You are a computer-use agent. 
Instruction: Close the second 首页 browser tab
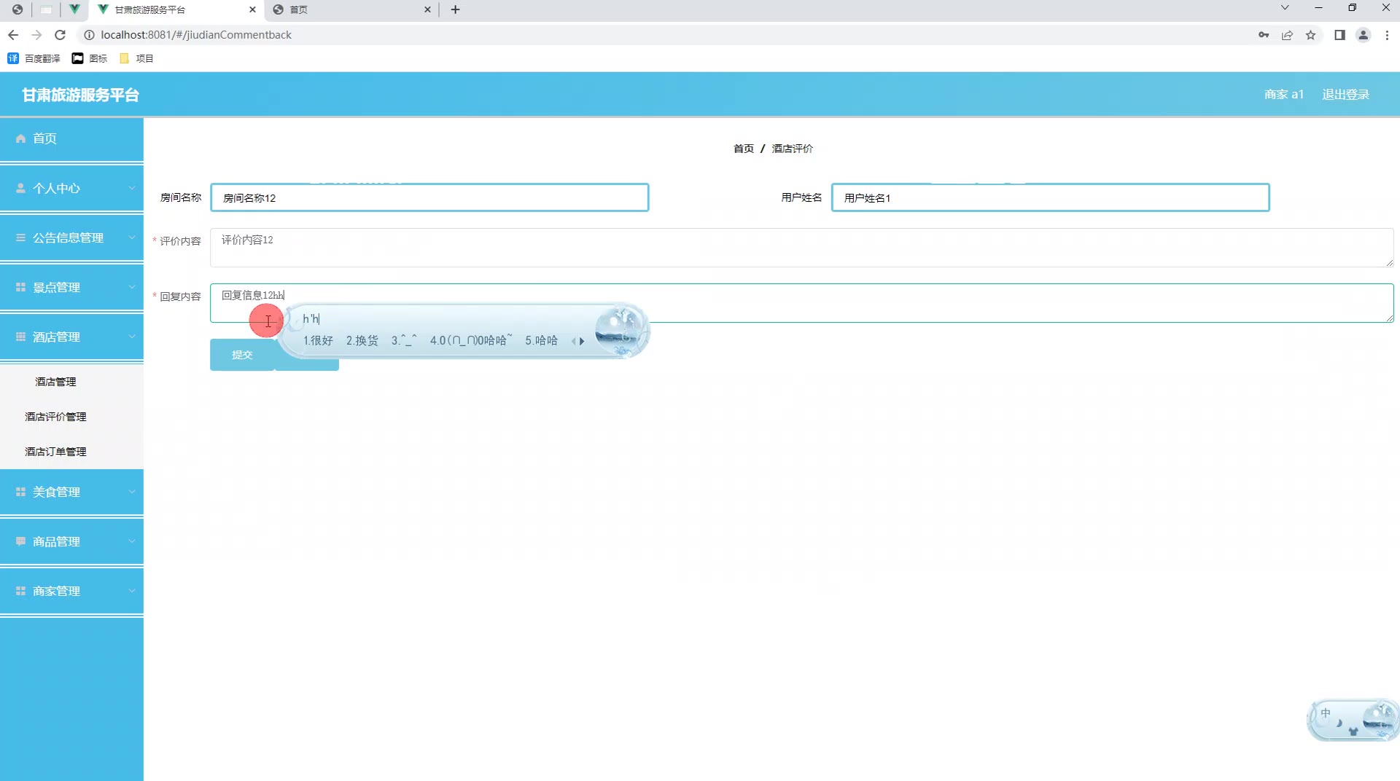tap(427, 9)
